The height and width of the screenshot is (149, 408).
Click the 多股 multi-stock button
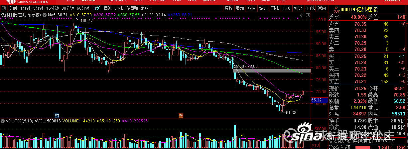pos(251,8)
